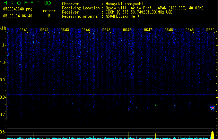Image resolution: width=218 pixels, height=139 pixels.
Task: Click the 0649 time marker
Action: [190, 30]
